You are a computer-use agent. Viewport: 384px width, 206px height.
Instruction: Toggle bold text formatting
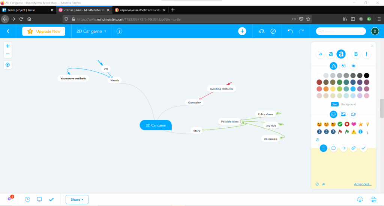point(356,54)
